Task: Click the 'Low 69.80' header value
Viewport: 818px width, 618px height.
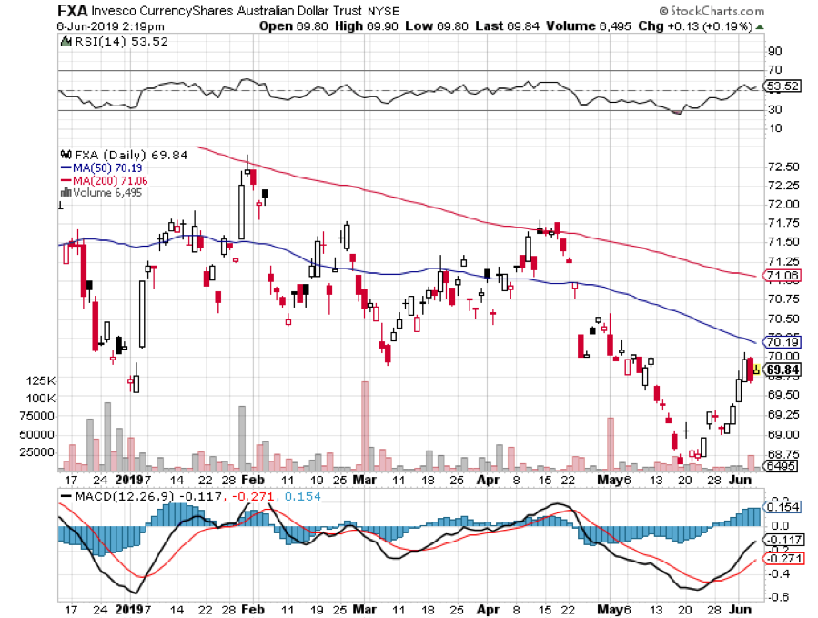Action: 437,26
